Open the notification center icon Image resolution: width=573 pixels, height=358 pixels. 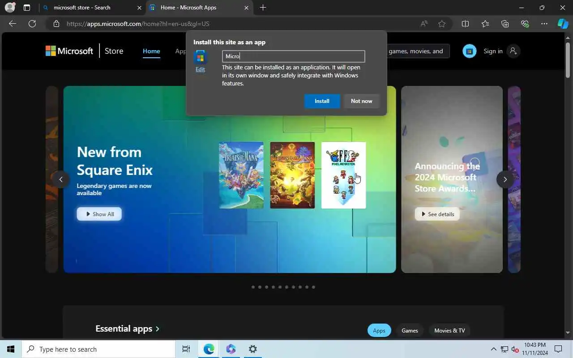558,349
